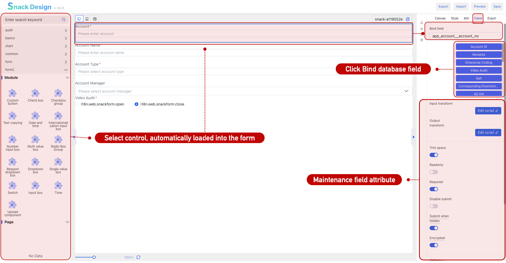506x263 pixels.
Task: Click the search magnifier icon
Action: coord(64,20)
